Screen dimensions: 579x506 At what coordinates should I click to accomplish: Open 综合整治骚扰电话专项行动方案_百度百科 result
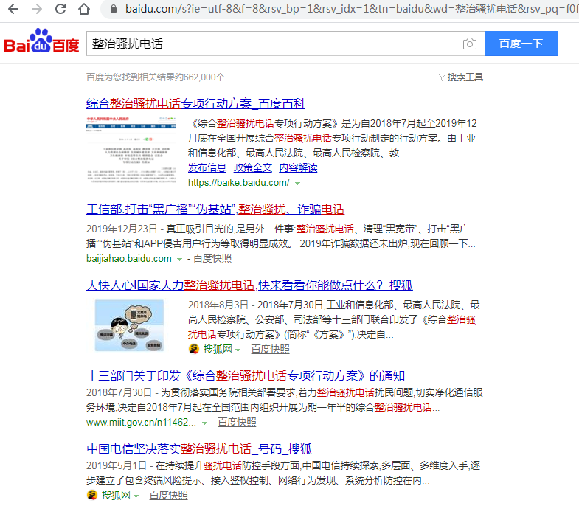195,103
